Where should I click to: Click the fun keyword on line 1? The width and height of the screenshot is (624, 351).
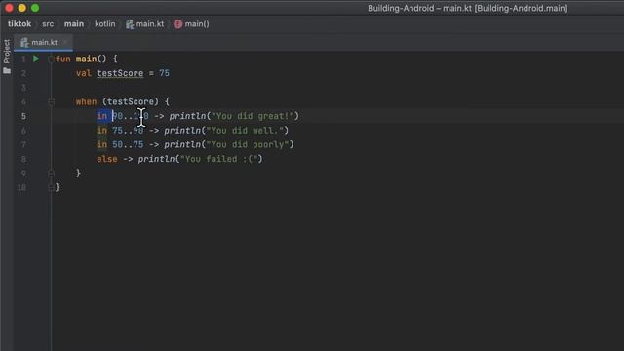coord(62,58)
